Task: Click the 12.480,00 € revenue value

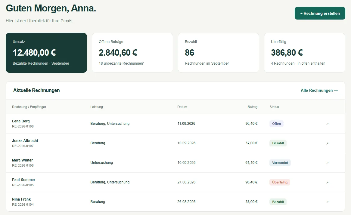Action: [x=34, y=53]
